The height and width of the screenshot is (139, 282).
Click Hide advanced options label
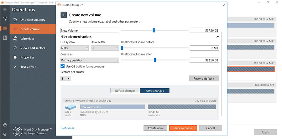[x=76, y=37]
